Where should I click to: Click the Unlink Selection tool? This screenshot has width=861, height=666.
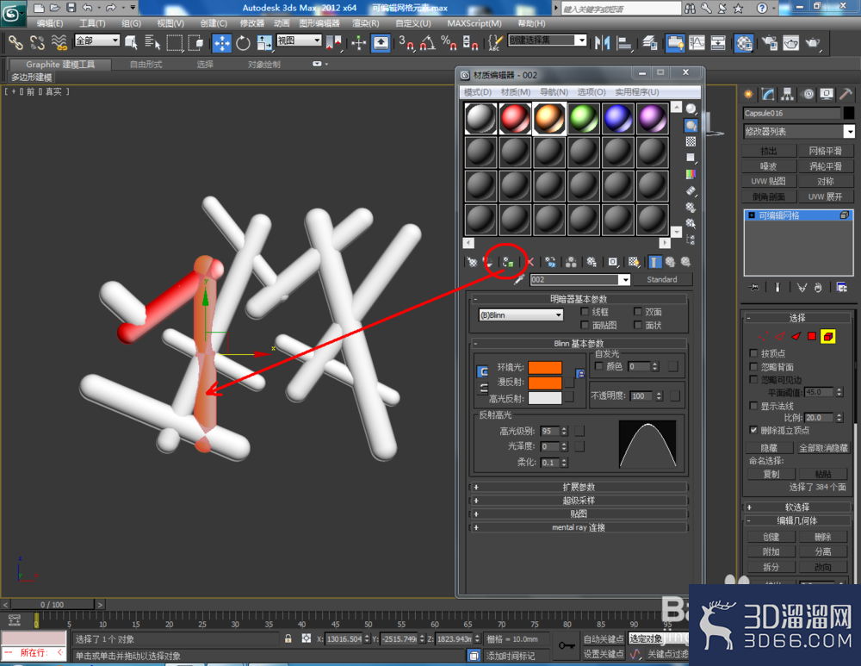[37, 42]
